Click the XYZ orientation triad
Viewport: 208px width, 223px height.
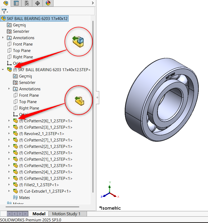110,190
